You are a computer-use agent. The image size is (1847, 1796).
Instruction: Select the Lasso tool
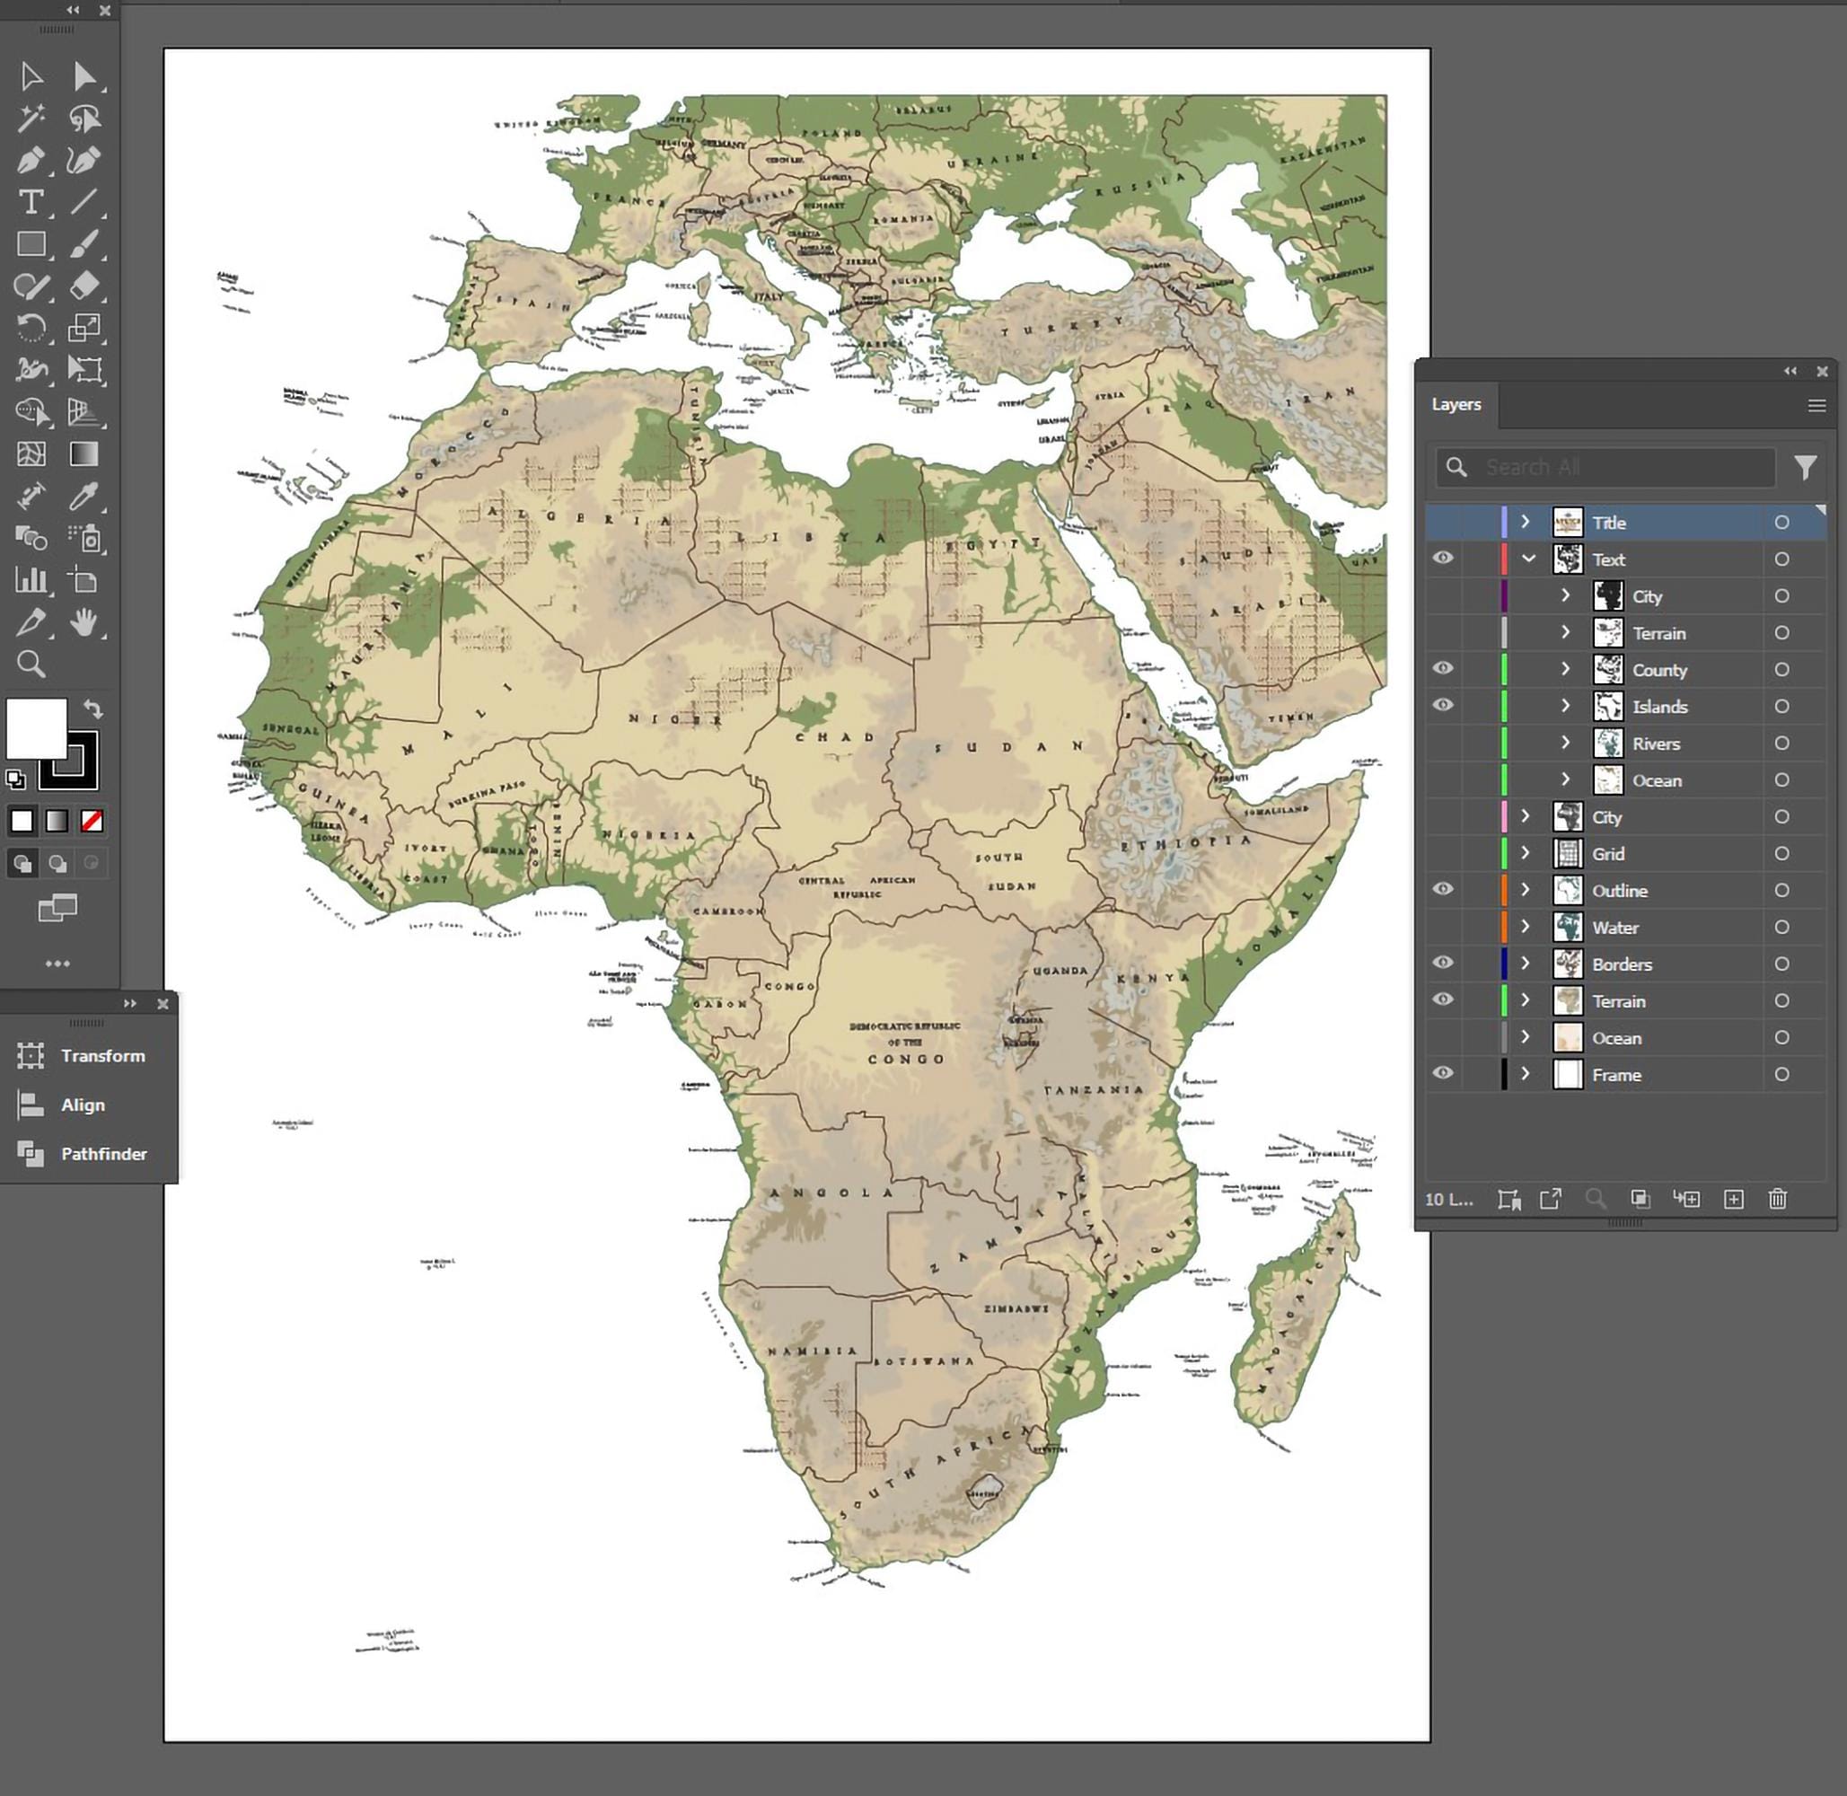(x=84, y=118)
